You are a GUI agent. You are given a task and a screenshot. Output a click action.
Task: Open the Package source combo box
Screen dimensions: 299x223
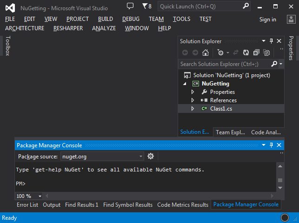point(102,157)
